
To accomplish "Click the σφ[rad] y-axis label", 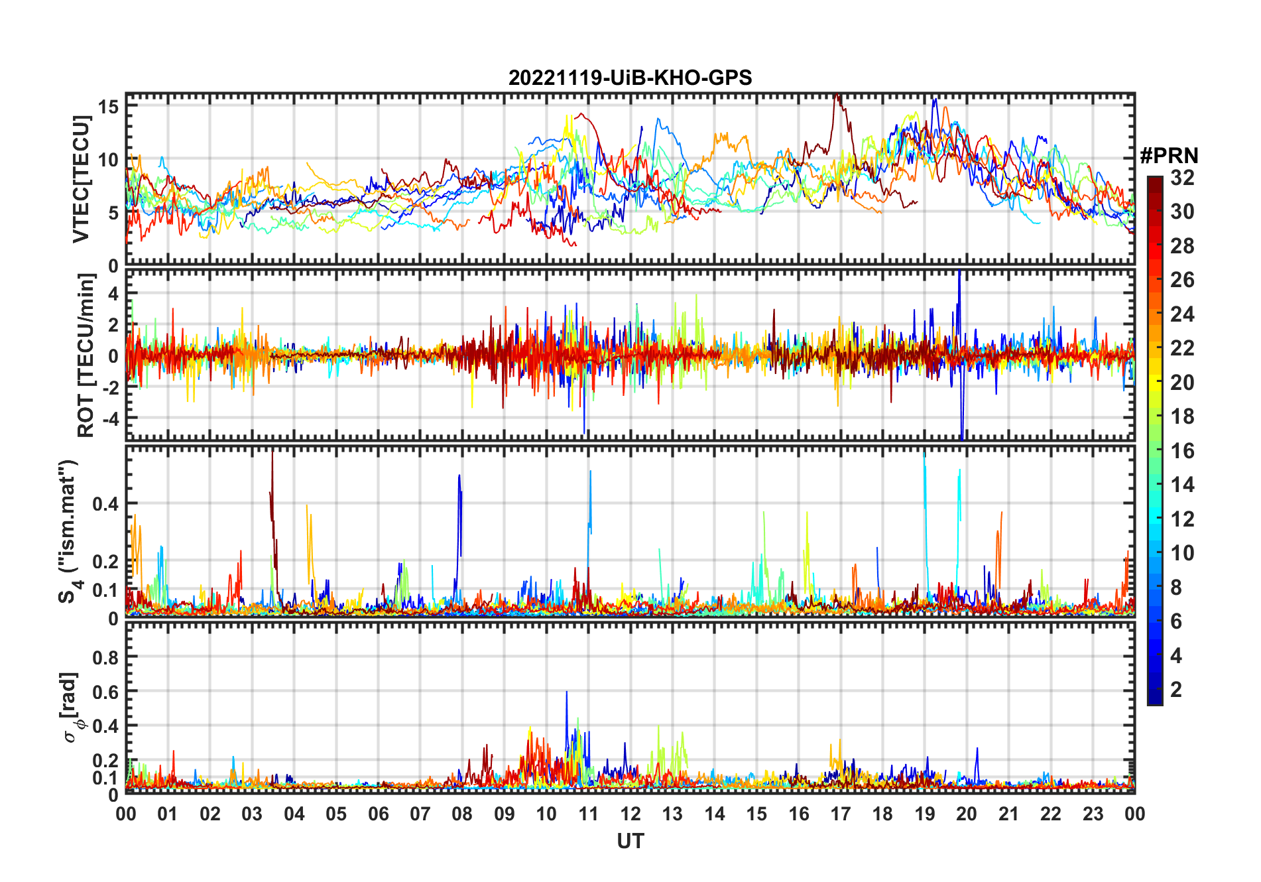I will click(72, 708).
